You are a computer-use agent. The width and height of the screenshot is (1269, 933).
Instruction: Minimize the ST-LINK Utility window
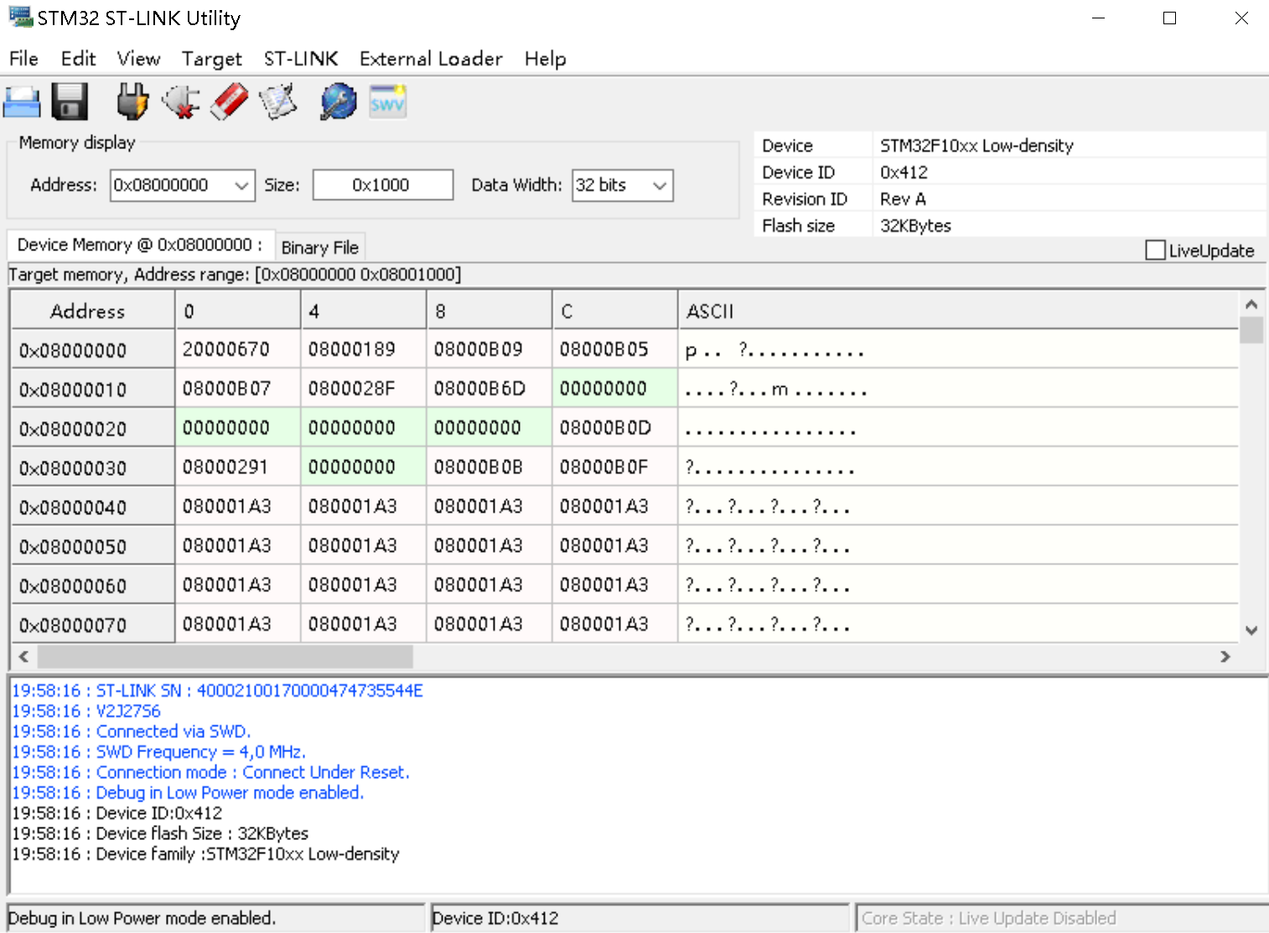coord(1099,18)
